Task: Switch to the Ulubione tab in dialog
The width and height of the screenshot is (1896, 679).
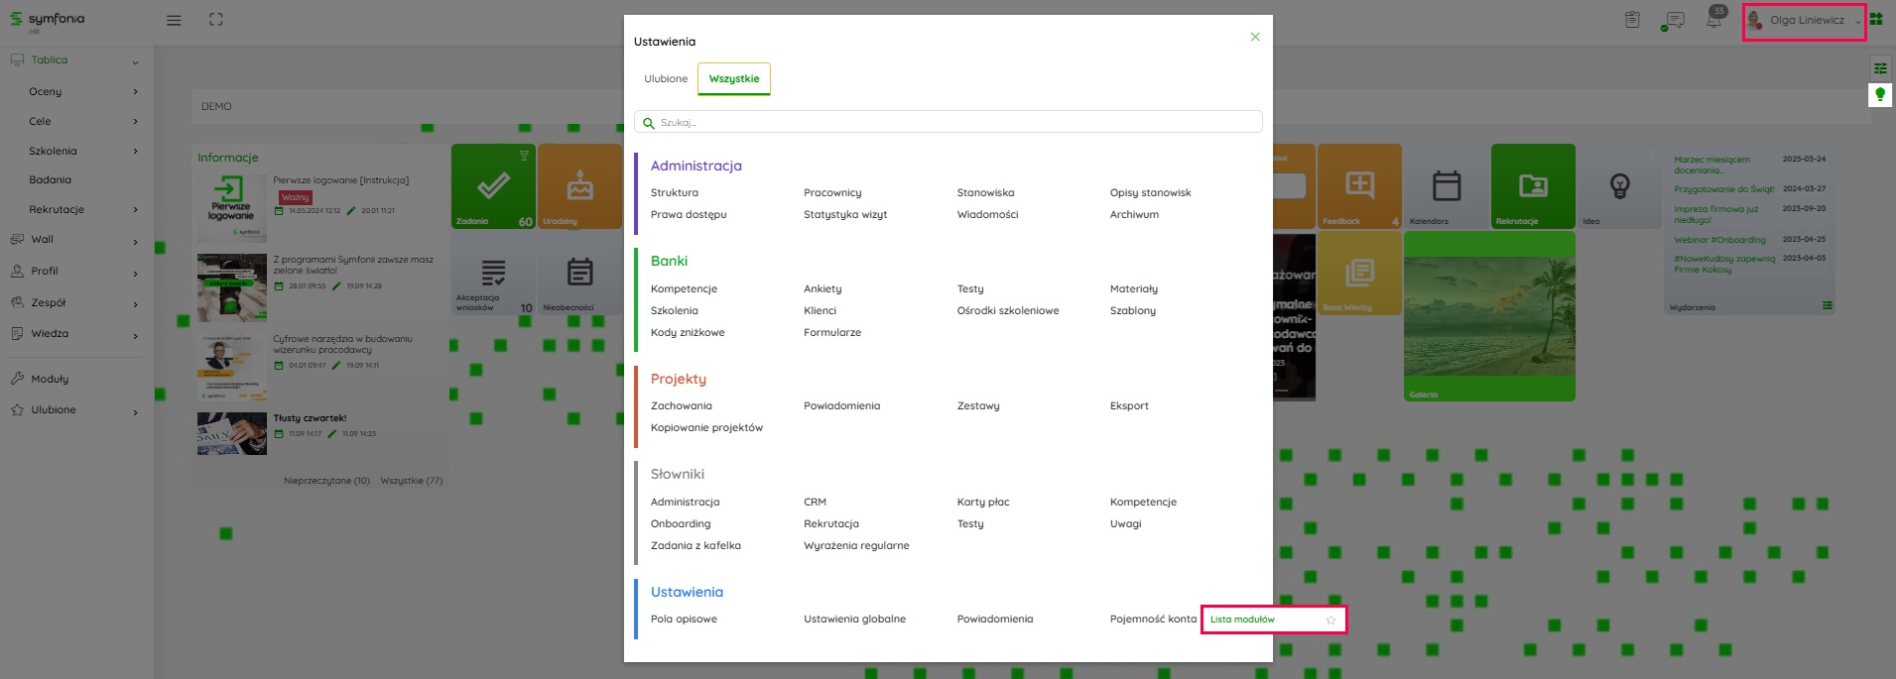Action: (x=666, y=79)
